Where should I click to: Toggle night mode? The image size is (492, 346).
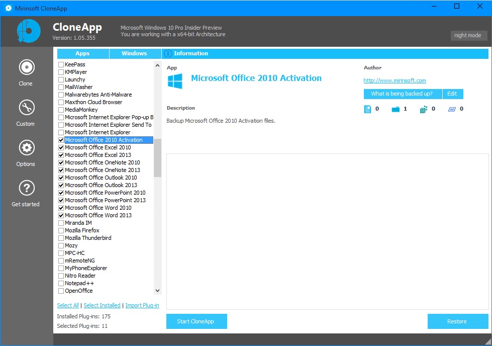pos(468,35)
